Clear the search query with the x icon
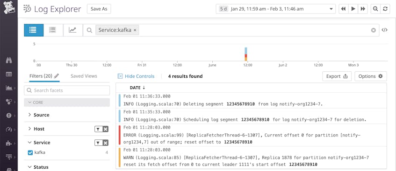The height and width of the screenshot is (171, 396). (373, 30)
